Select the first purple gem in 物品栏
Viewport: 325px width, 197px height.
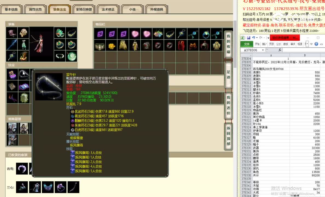(100, 34)
